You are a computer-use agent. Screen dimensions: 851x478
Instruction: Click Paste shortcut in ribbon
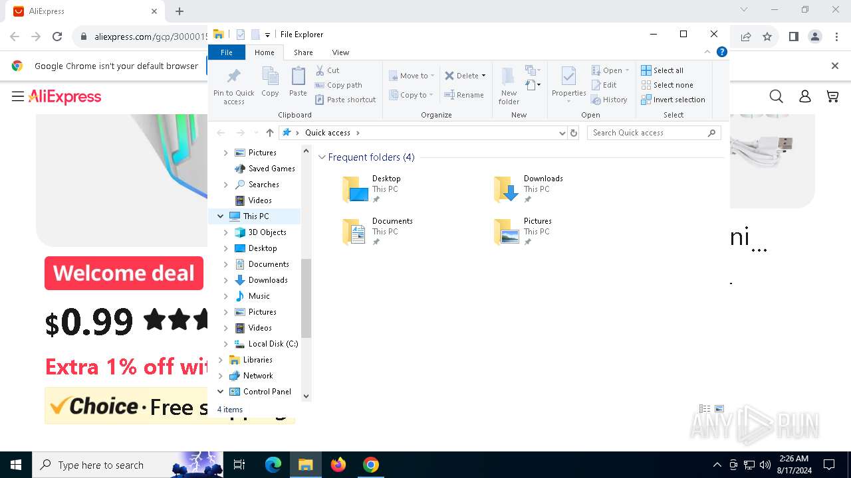346,100
